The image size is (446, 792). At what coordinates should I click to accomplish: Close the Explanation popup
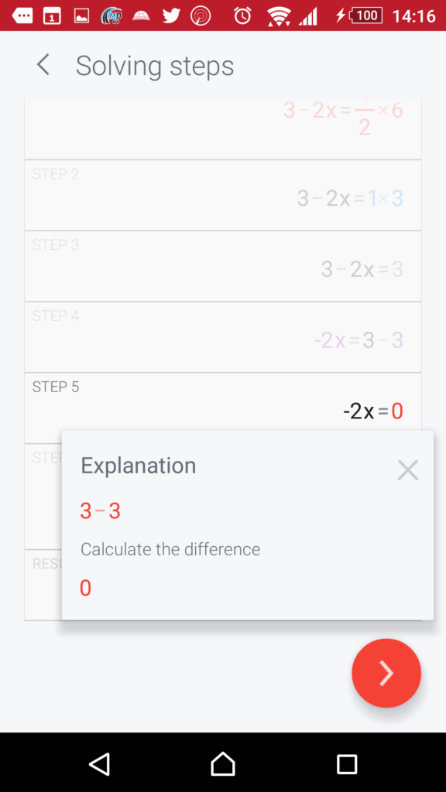(x=407, y=470)
